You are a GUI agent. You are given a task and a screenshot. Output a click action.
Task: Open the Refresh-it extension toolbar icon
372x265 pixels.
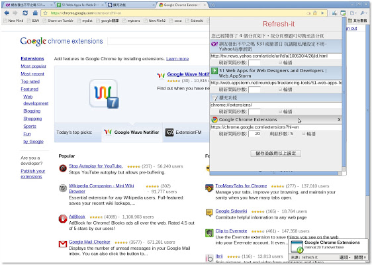(x=343, y=13)
